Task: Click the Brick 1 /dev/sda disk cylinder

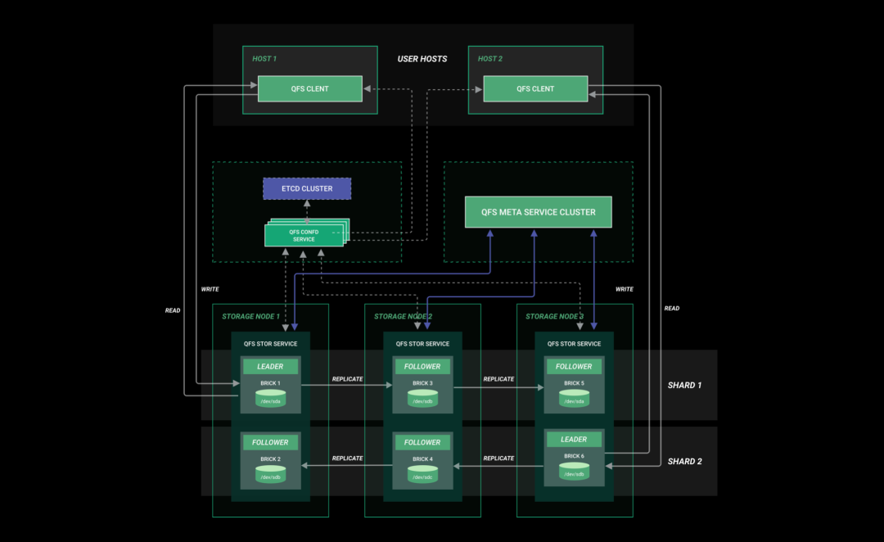Action: coord(271,399)
